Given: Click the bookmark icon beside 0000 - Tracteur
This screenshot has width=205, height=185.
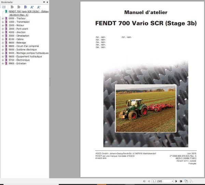Looking at the screenshot, I should coord(6,18).
